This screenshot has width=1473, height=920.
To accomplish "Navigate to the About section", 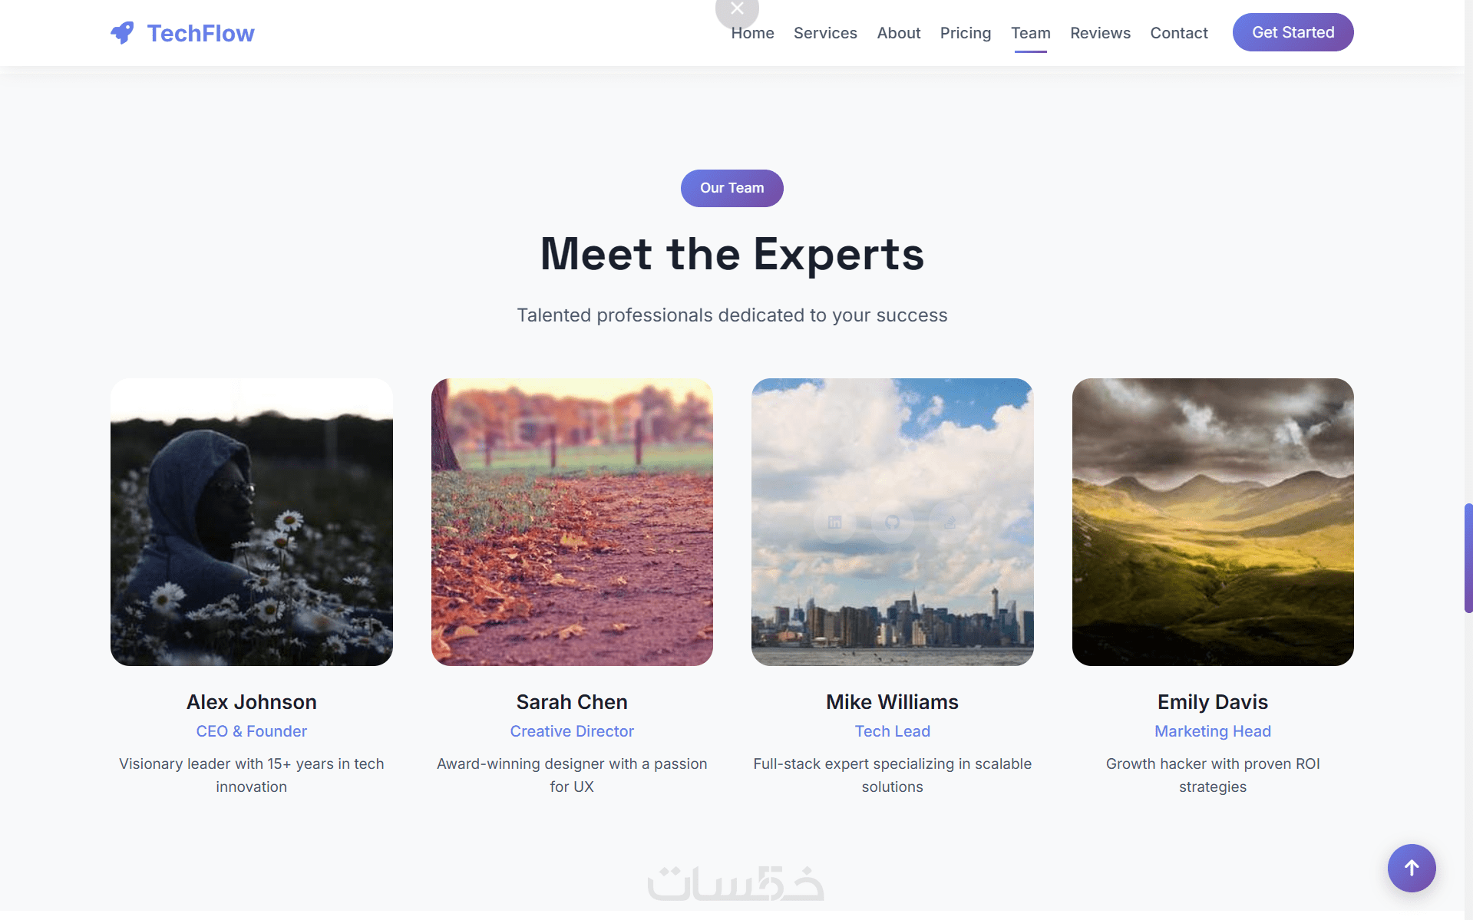I will point(899,33).
